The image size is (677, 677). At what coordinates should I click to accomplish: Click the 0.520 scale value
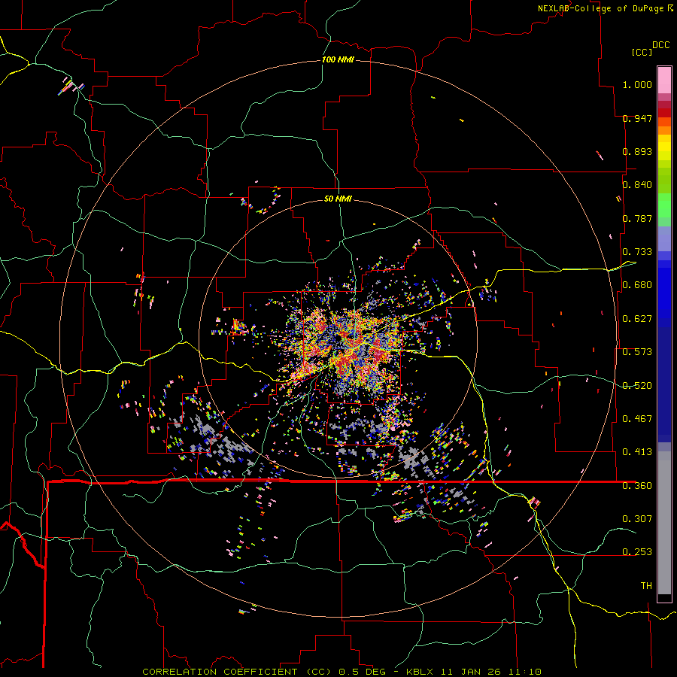[637, 386]
